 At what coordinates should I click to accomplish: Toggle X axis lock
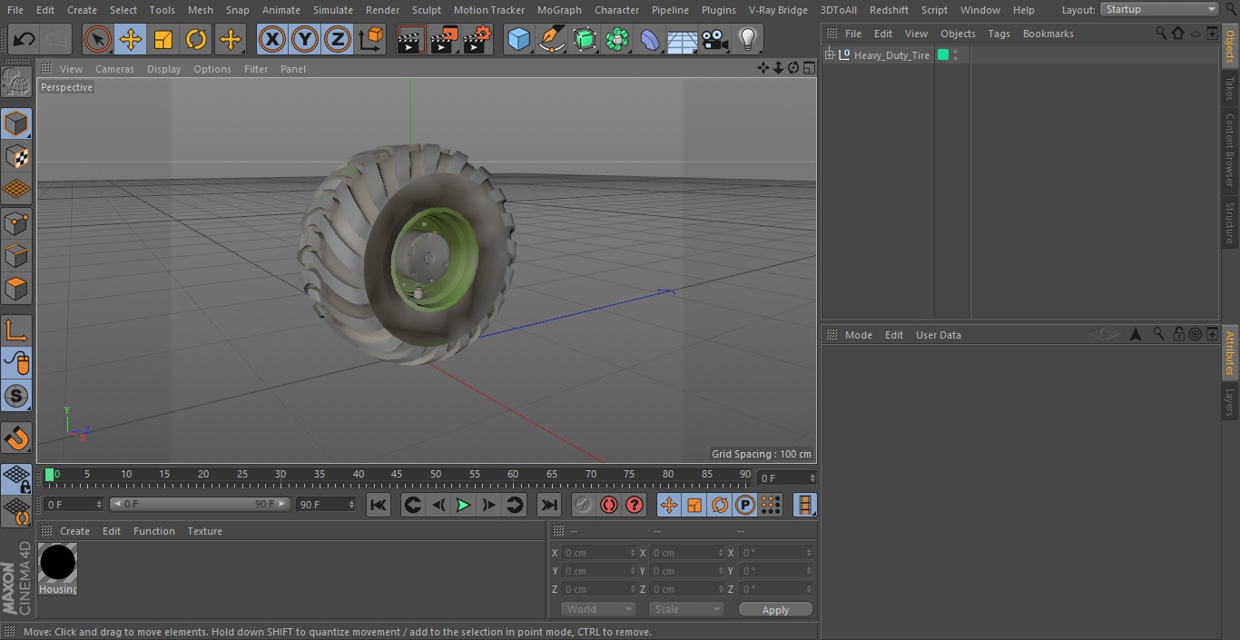[x=271, y=39]
